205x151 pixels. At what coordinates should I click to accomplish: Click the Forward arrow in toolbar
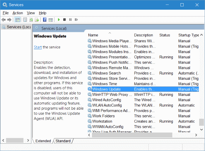click(9, 20)
